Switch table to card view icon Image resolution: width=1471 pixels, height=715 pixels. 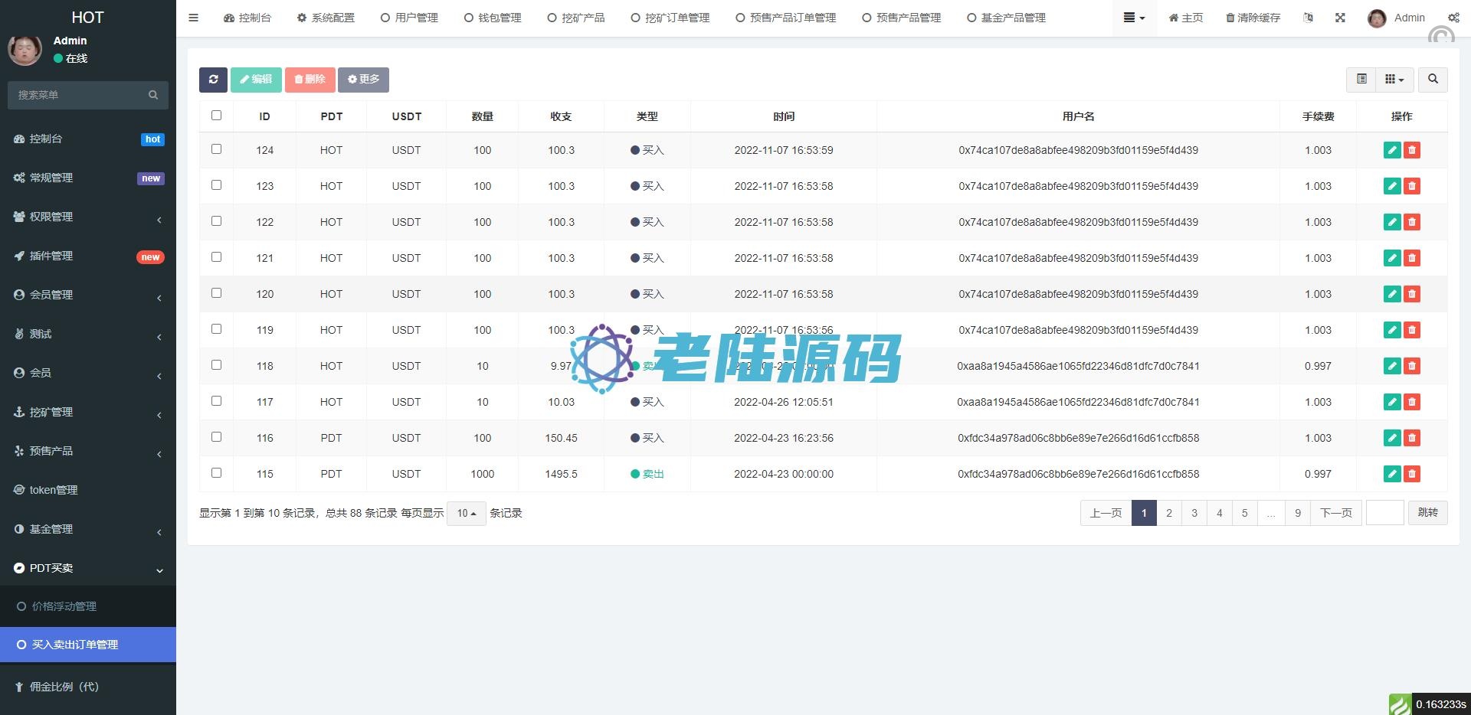1361,80
